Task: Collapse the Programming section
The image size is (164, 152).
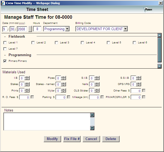Action: [x=5, y=55]
